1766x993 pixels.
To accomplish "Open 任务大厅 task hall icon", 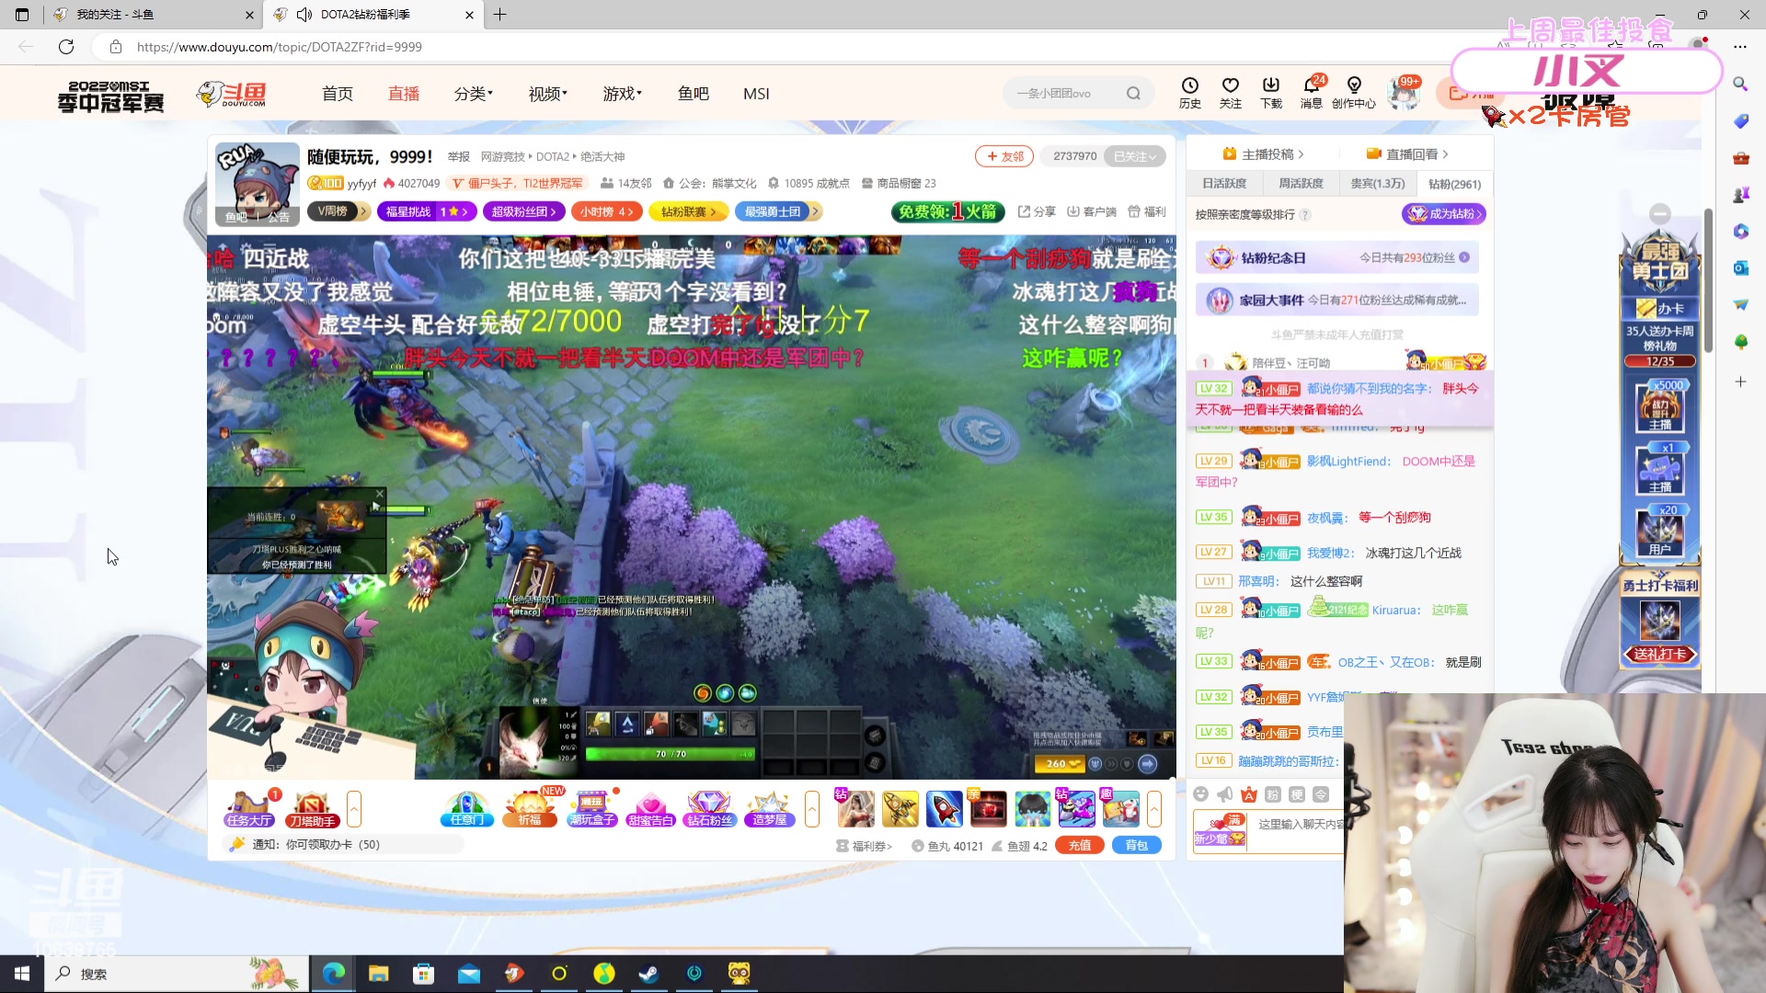I will pyautogui.click(x=249, y=809).
